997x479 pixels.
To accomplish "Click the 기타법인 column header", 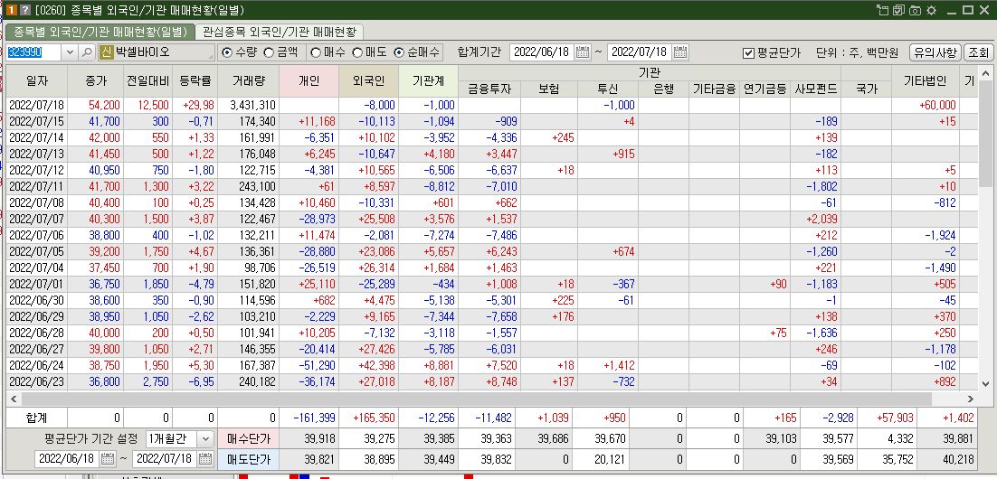I will [926, 81].
